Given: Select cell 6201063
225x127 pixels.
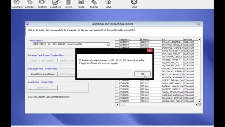Looking at the screenshot, I should [151, 92].
